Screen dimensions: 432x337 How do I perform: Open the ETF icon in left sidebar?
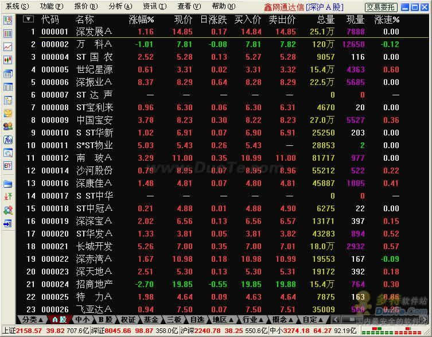coord(7,166)
